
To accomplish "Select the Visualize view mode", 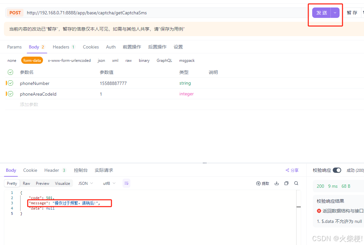I will click(x=63, y=184).
